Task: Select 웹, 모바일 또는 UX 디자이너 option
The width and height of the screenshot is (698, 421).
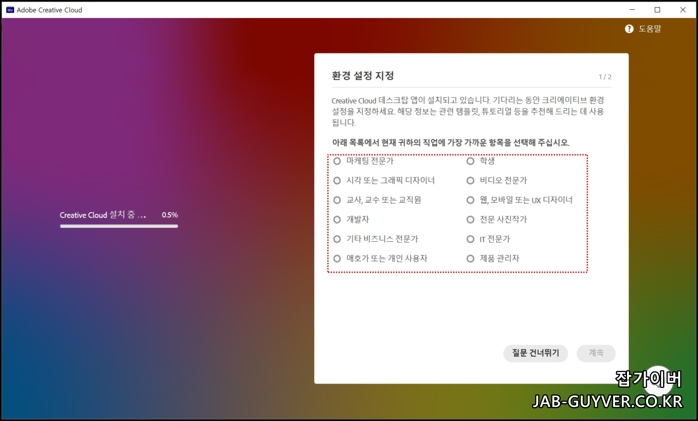Action: coord(470,200)
